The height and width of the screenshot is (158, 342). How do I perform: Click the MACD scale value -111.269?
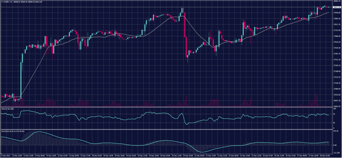pos(335,152)
